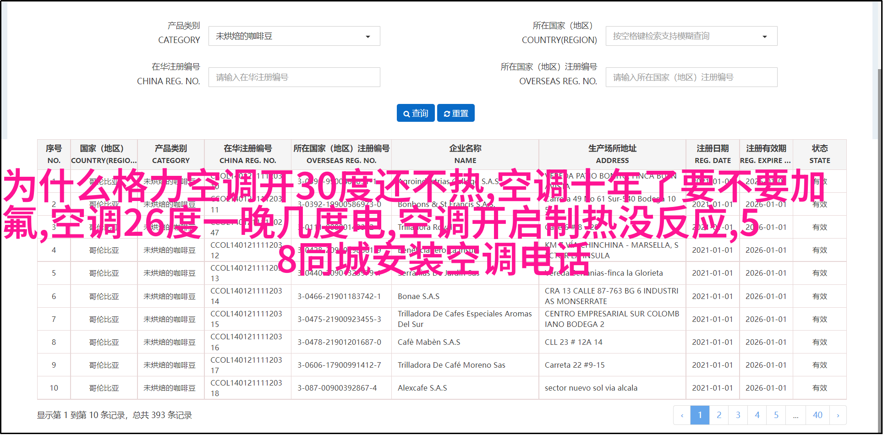
Task: Click address CENTRO EMPRESARIAL SUR COLOMBIANO BODEGA 2
Action: coord(612,319)
